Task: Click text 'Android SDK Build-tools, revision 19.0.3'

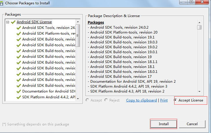Action: pos(124,42)
